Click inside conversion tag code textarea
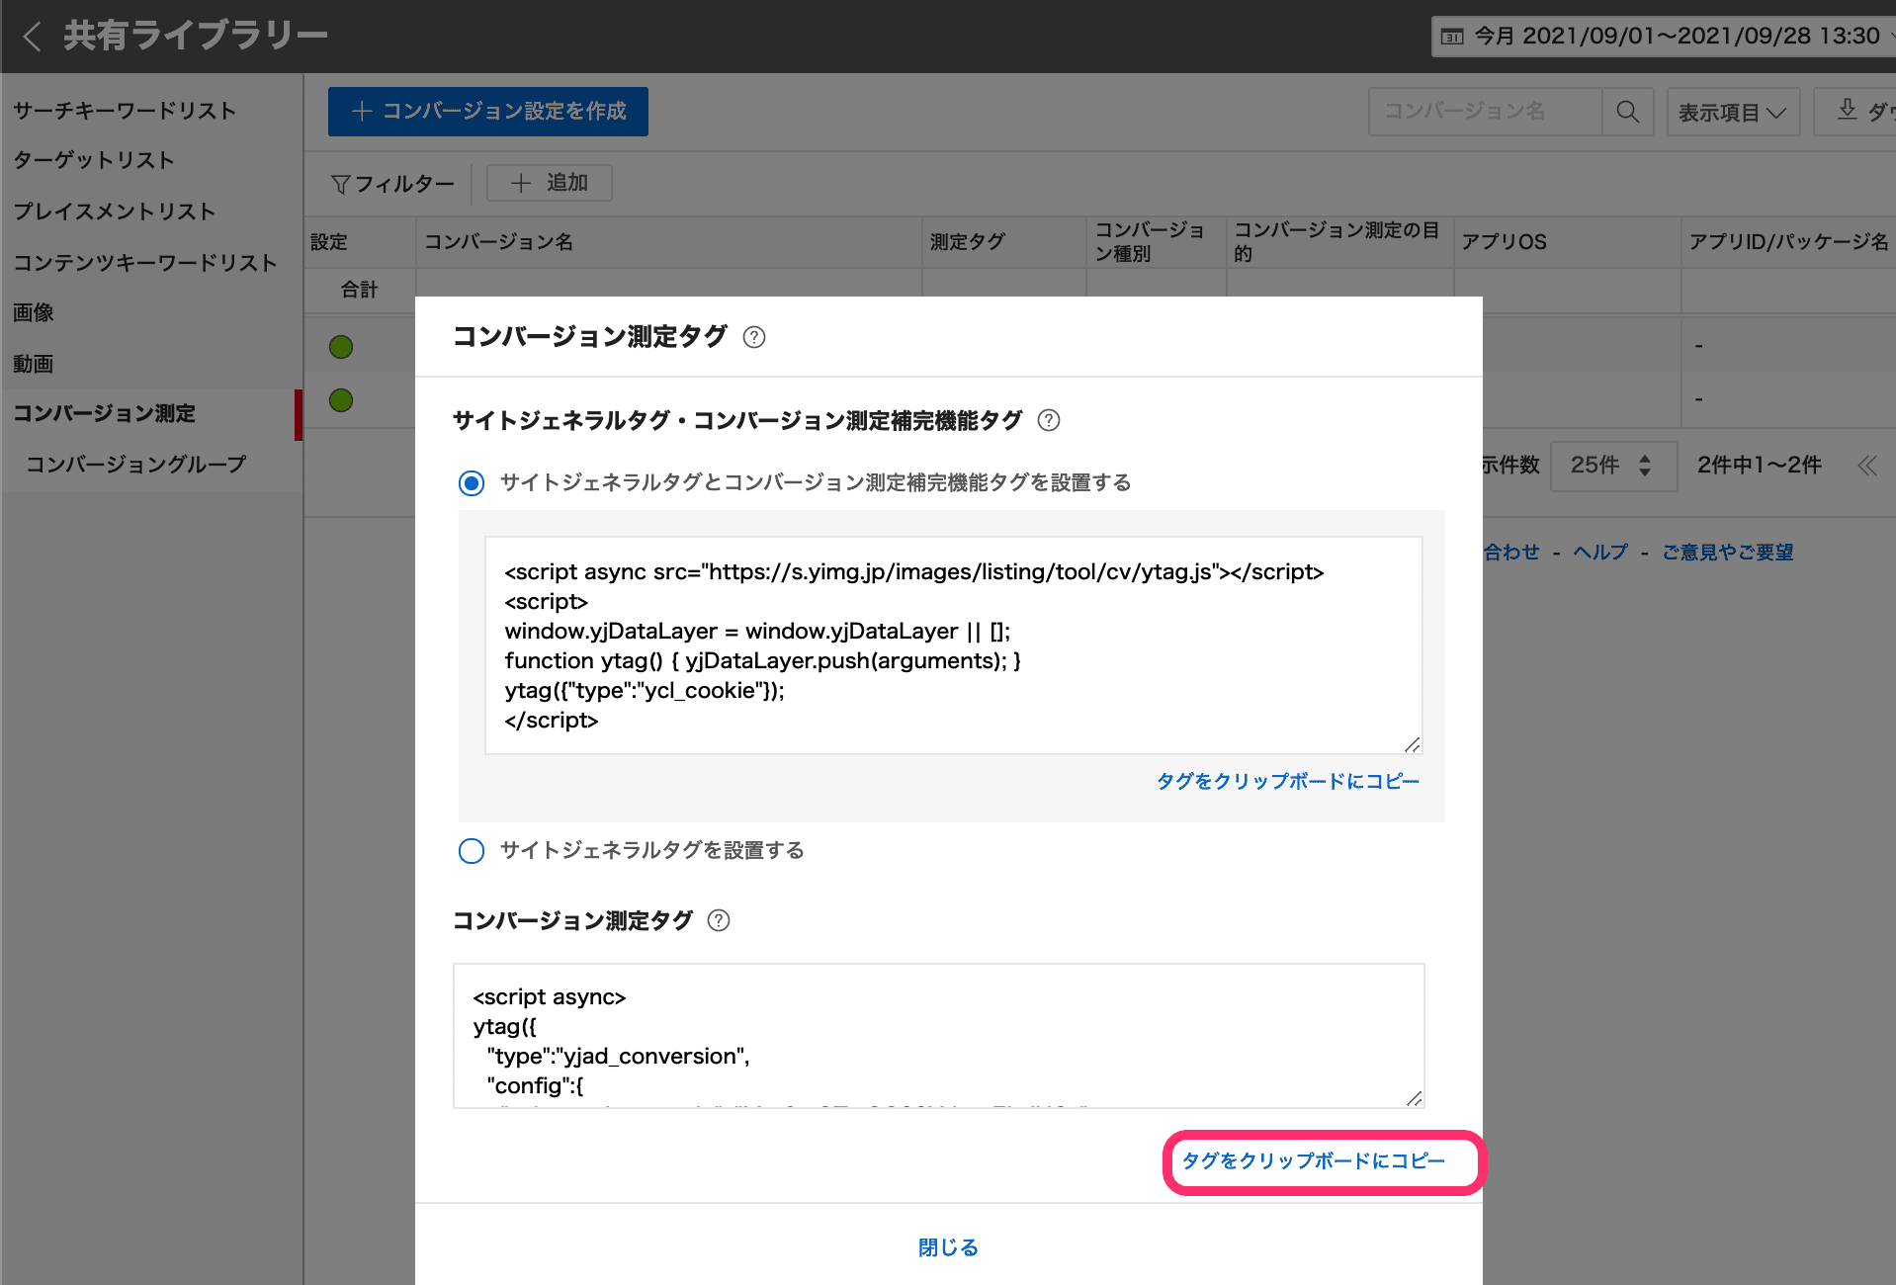The image size is (1896, 1285). coord(939,1036)
